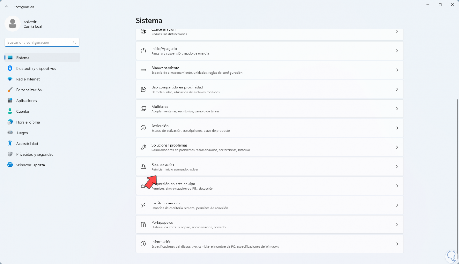Focus the Buscar una configuración field
459x264 pixels.
click(x=39, y=43)
